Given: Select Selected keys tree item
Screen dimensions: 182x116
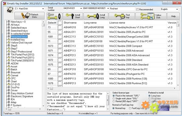Looking at the screenshot, I should point(19,28).
